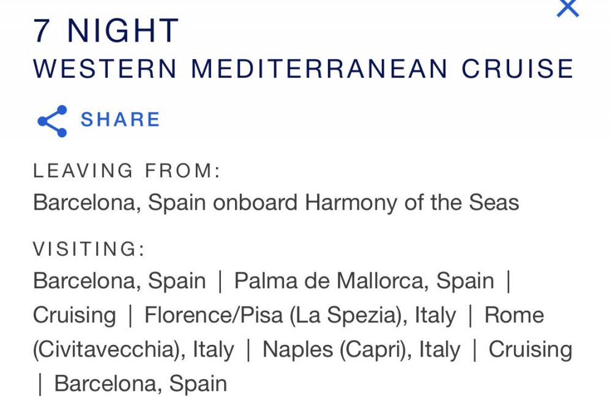Select the 7 NIGHT heading
Viewport: 612px width, 408px height.
[106, 31]
